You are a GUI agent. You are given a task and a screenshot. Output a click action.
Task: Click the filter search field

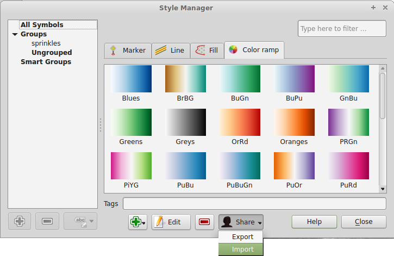pos(342,29)
